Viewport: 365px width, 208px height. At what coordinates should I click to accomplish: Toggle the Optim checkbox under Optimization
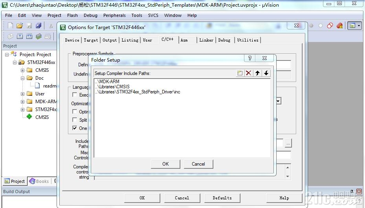click(x=75, y=111)
